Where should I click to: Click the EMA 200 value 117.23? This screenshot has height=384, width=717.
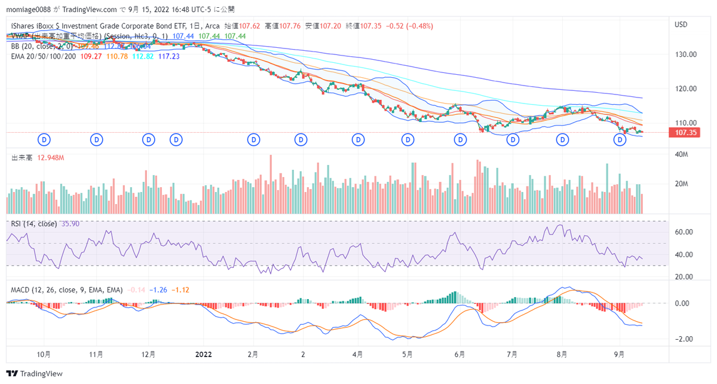click(169, 56)
